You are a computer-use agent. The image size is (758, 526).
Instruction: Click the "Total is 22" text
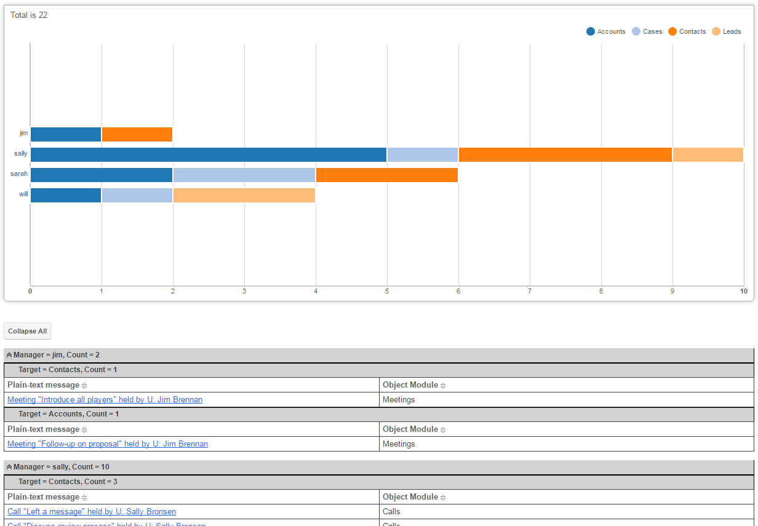(x=29, y=15)
